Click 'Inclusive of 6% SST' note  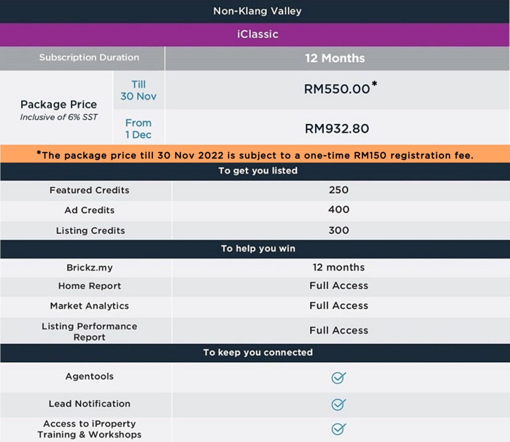click(x=59, y=117)
